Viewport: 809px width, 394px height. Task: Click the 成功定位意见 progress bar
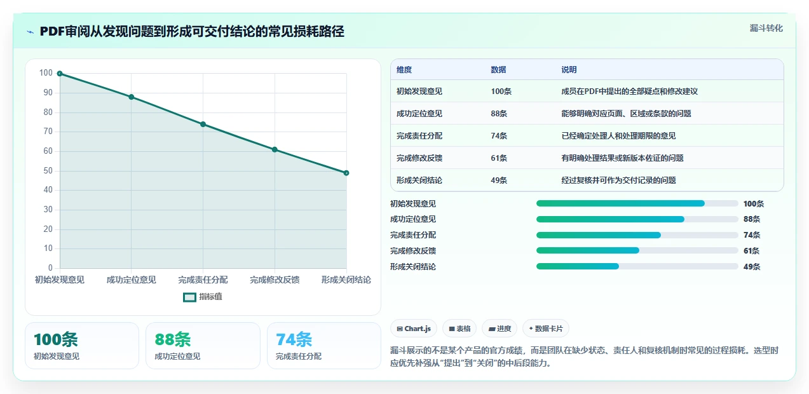[637, 219]
